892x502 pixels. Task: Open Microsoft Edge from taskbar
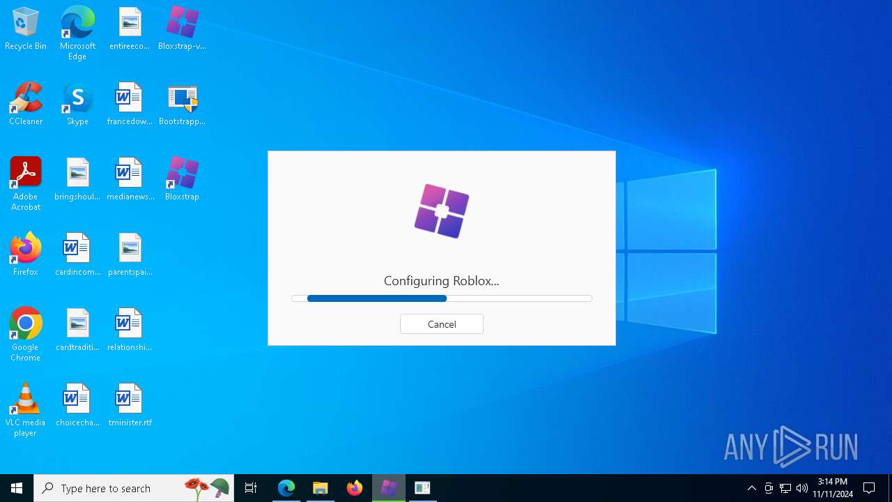pos(286,488)
